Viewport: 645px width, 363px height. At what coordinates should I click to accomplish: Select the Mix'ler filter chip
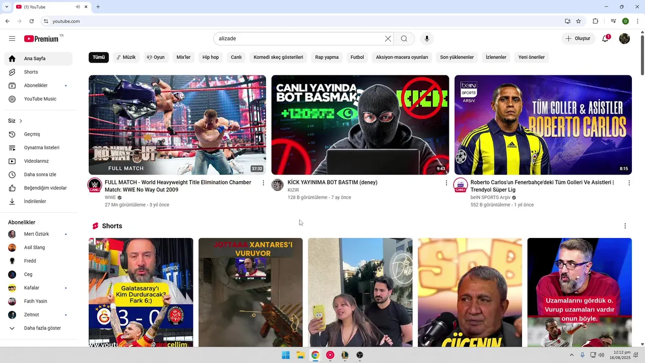click(x=183, y=57)
